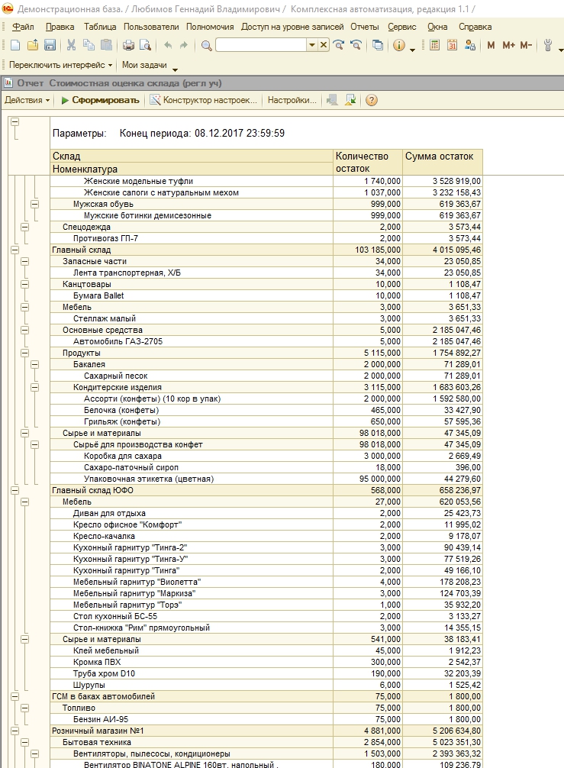Open the Calculator icon

(x=434, y=46)
